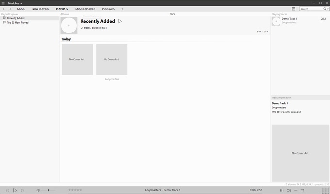The width and height of the screenshot is (330, 194).
Task: Click the 0:00/ 2:52 time display
Action: click(256, 190)
